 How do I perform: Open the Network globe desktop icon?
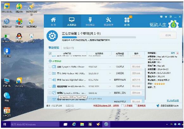point(7,97)
